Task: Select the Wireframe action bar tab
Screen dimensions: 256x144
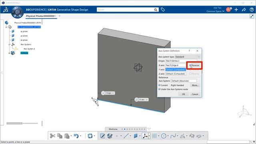Action: pyautogui.click(x=113, y=129)
